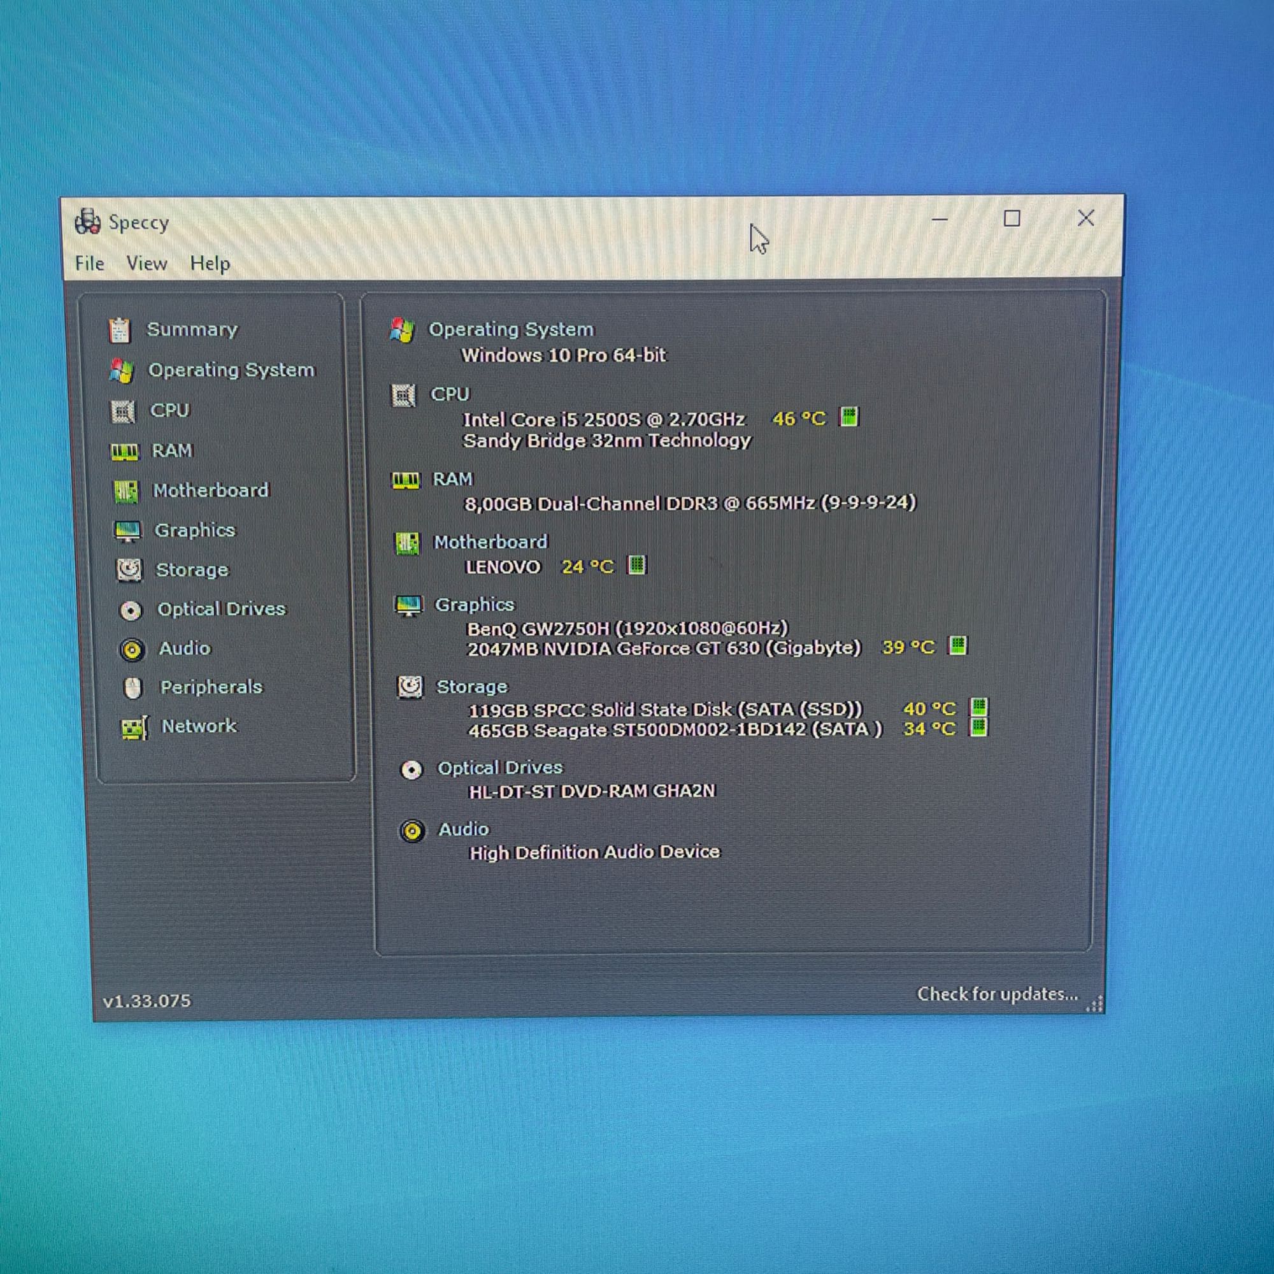Open the Audio section in sidebar
The height and width of the screenshot is (1274, 1274).
pos(185,648)
